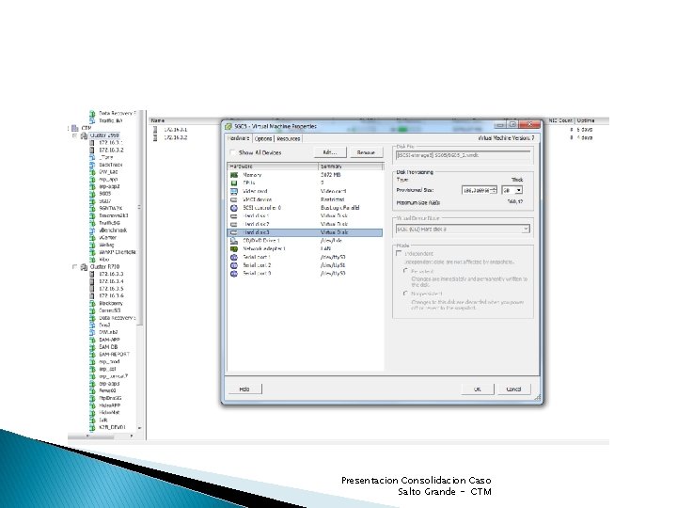Click the Add... button

point(330,152)
